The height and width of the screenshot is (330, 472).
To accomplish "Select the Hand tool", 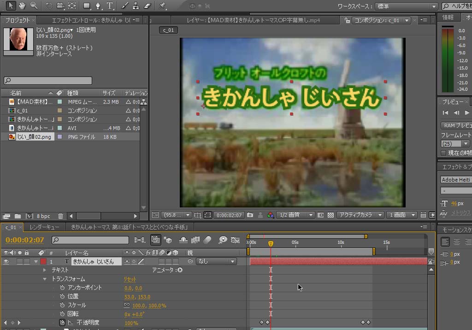I will [x=22, y=6].
